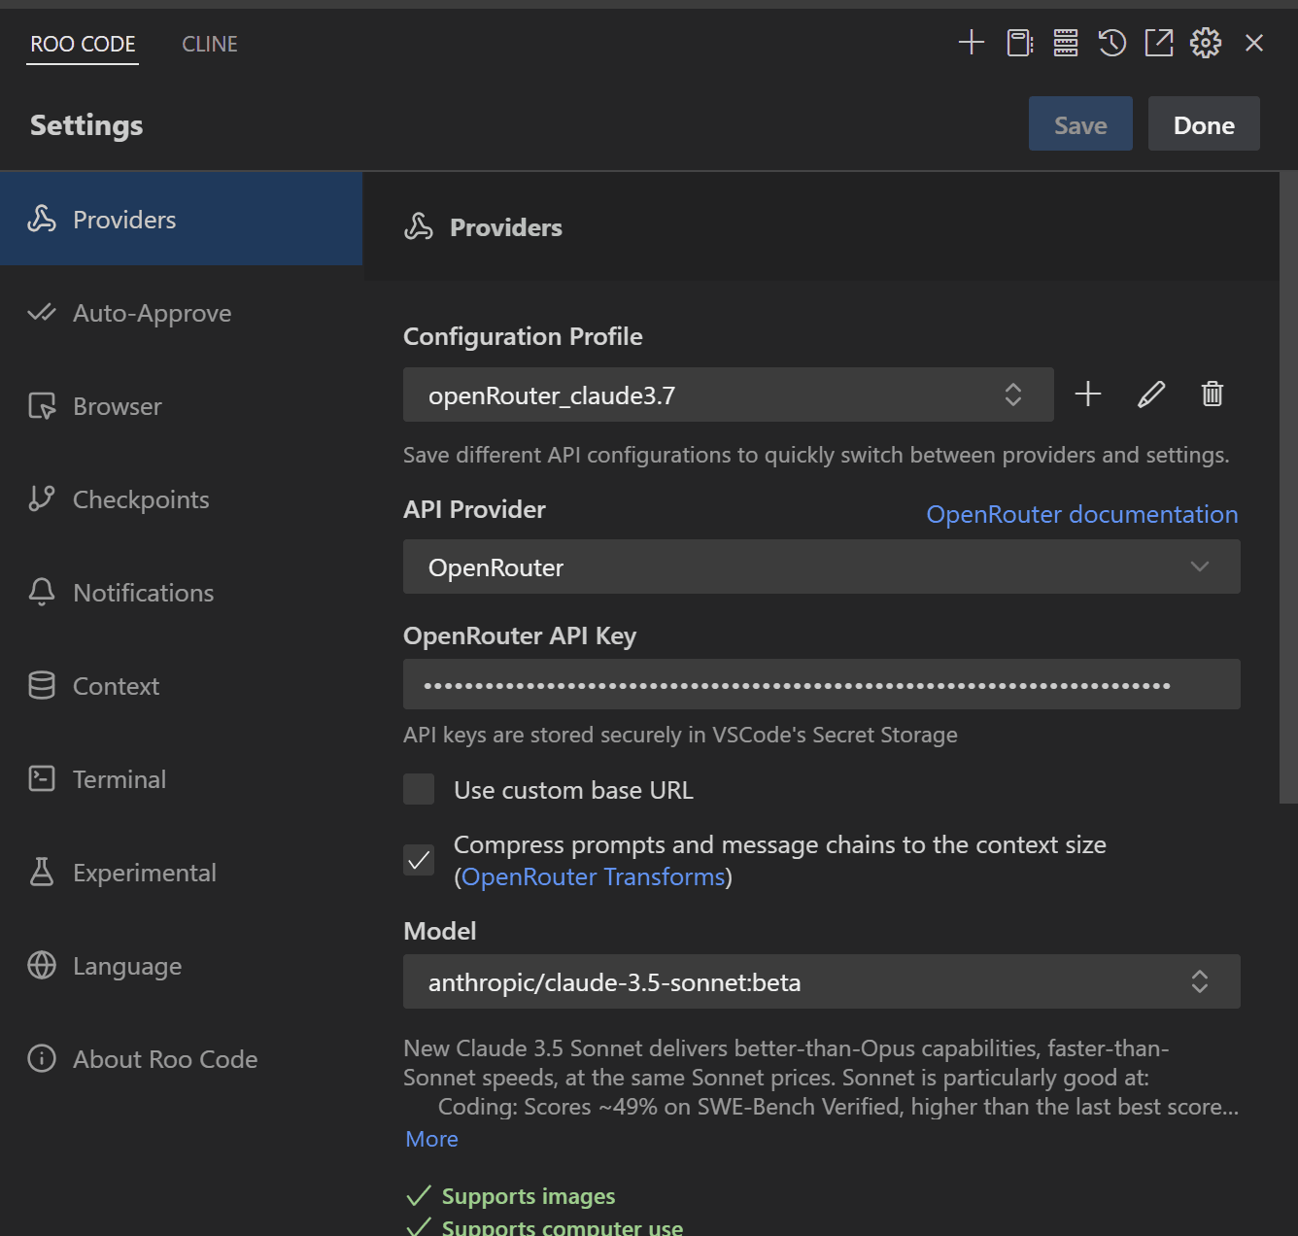Expand model description with More
Screen dimensions: 1298x1236
click(431, 1139)
